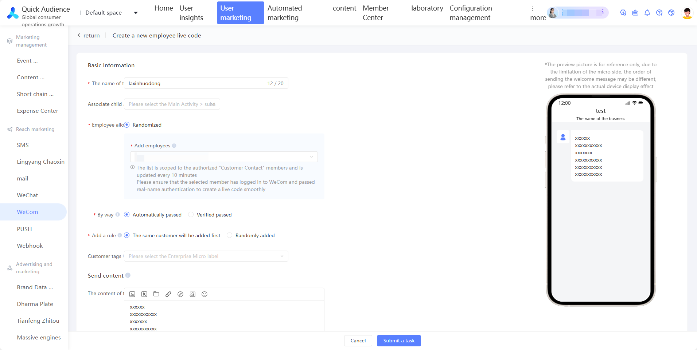697x350 pixels.
Task: Show the info tooltip next to Add employees
Action: [x=174, y=146]
